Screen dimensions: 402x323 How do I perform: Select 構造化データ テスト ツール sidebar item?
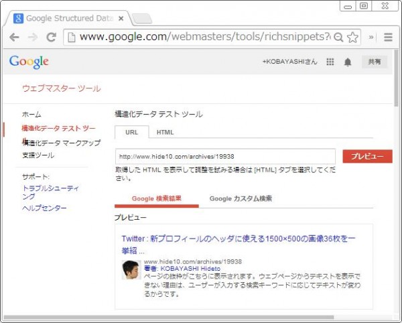tap(58, 128)
